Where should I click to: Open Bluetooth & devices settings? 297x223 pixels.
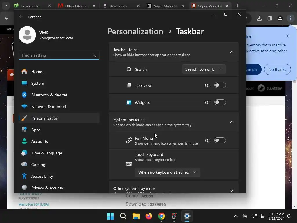click(x=59, y=95)
